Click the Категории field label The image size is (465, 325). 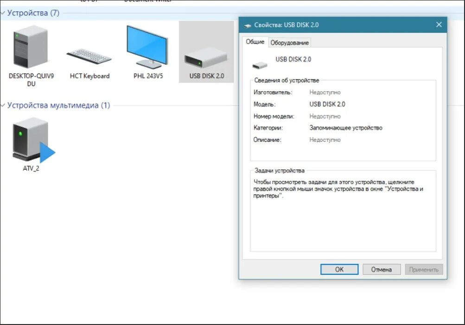click(x=268, y=128)
